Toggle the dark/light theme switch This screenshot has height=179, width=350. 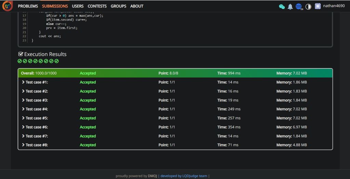coord(308,7)
